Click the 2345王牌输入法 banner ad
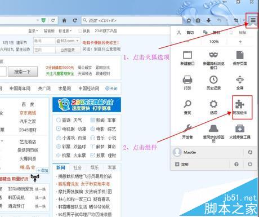Image resolution: width=259 pixels, height=217 pixels. (87, 105)
